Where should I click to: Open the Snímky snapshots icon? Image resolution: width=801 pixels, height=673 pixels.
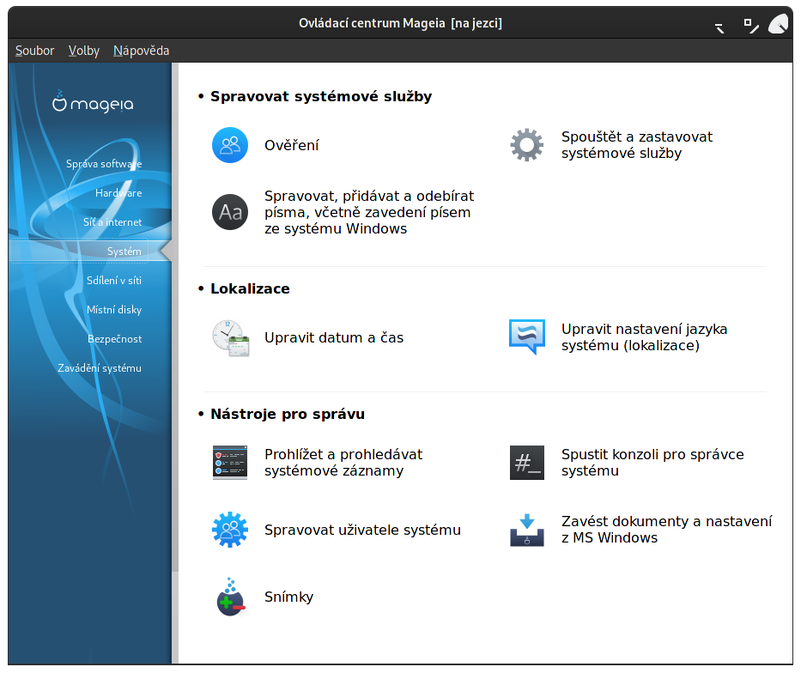[229, 597]
